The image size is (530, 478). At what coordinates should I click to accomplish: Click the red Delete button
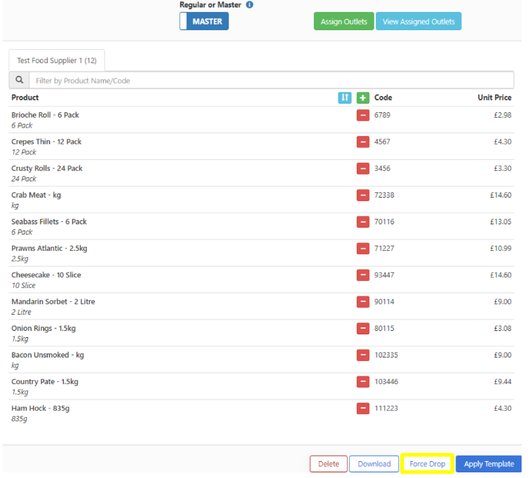point(328,464)
